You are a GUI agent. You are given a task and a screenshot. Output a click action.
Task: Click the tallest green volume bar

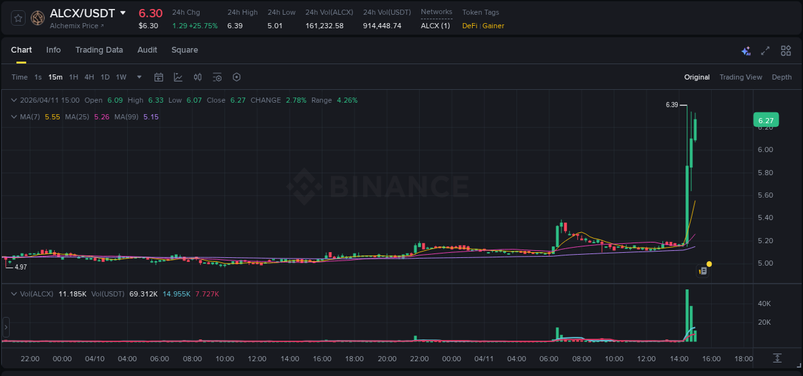click(687, 315)
